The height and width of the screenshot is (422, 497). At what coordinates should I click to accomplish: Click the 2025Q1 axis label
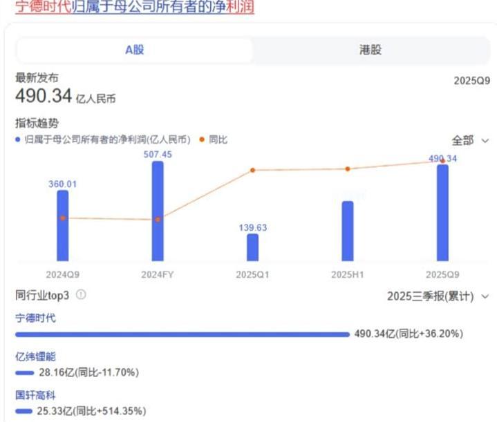(252, 274)
